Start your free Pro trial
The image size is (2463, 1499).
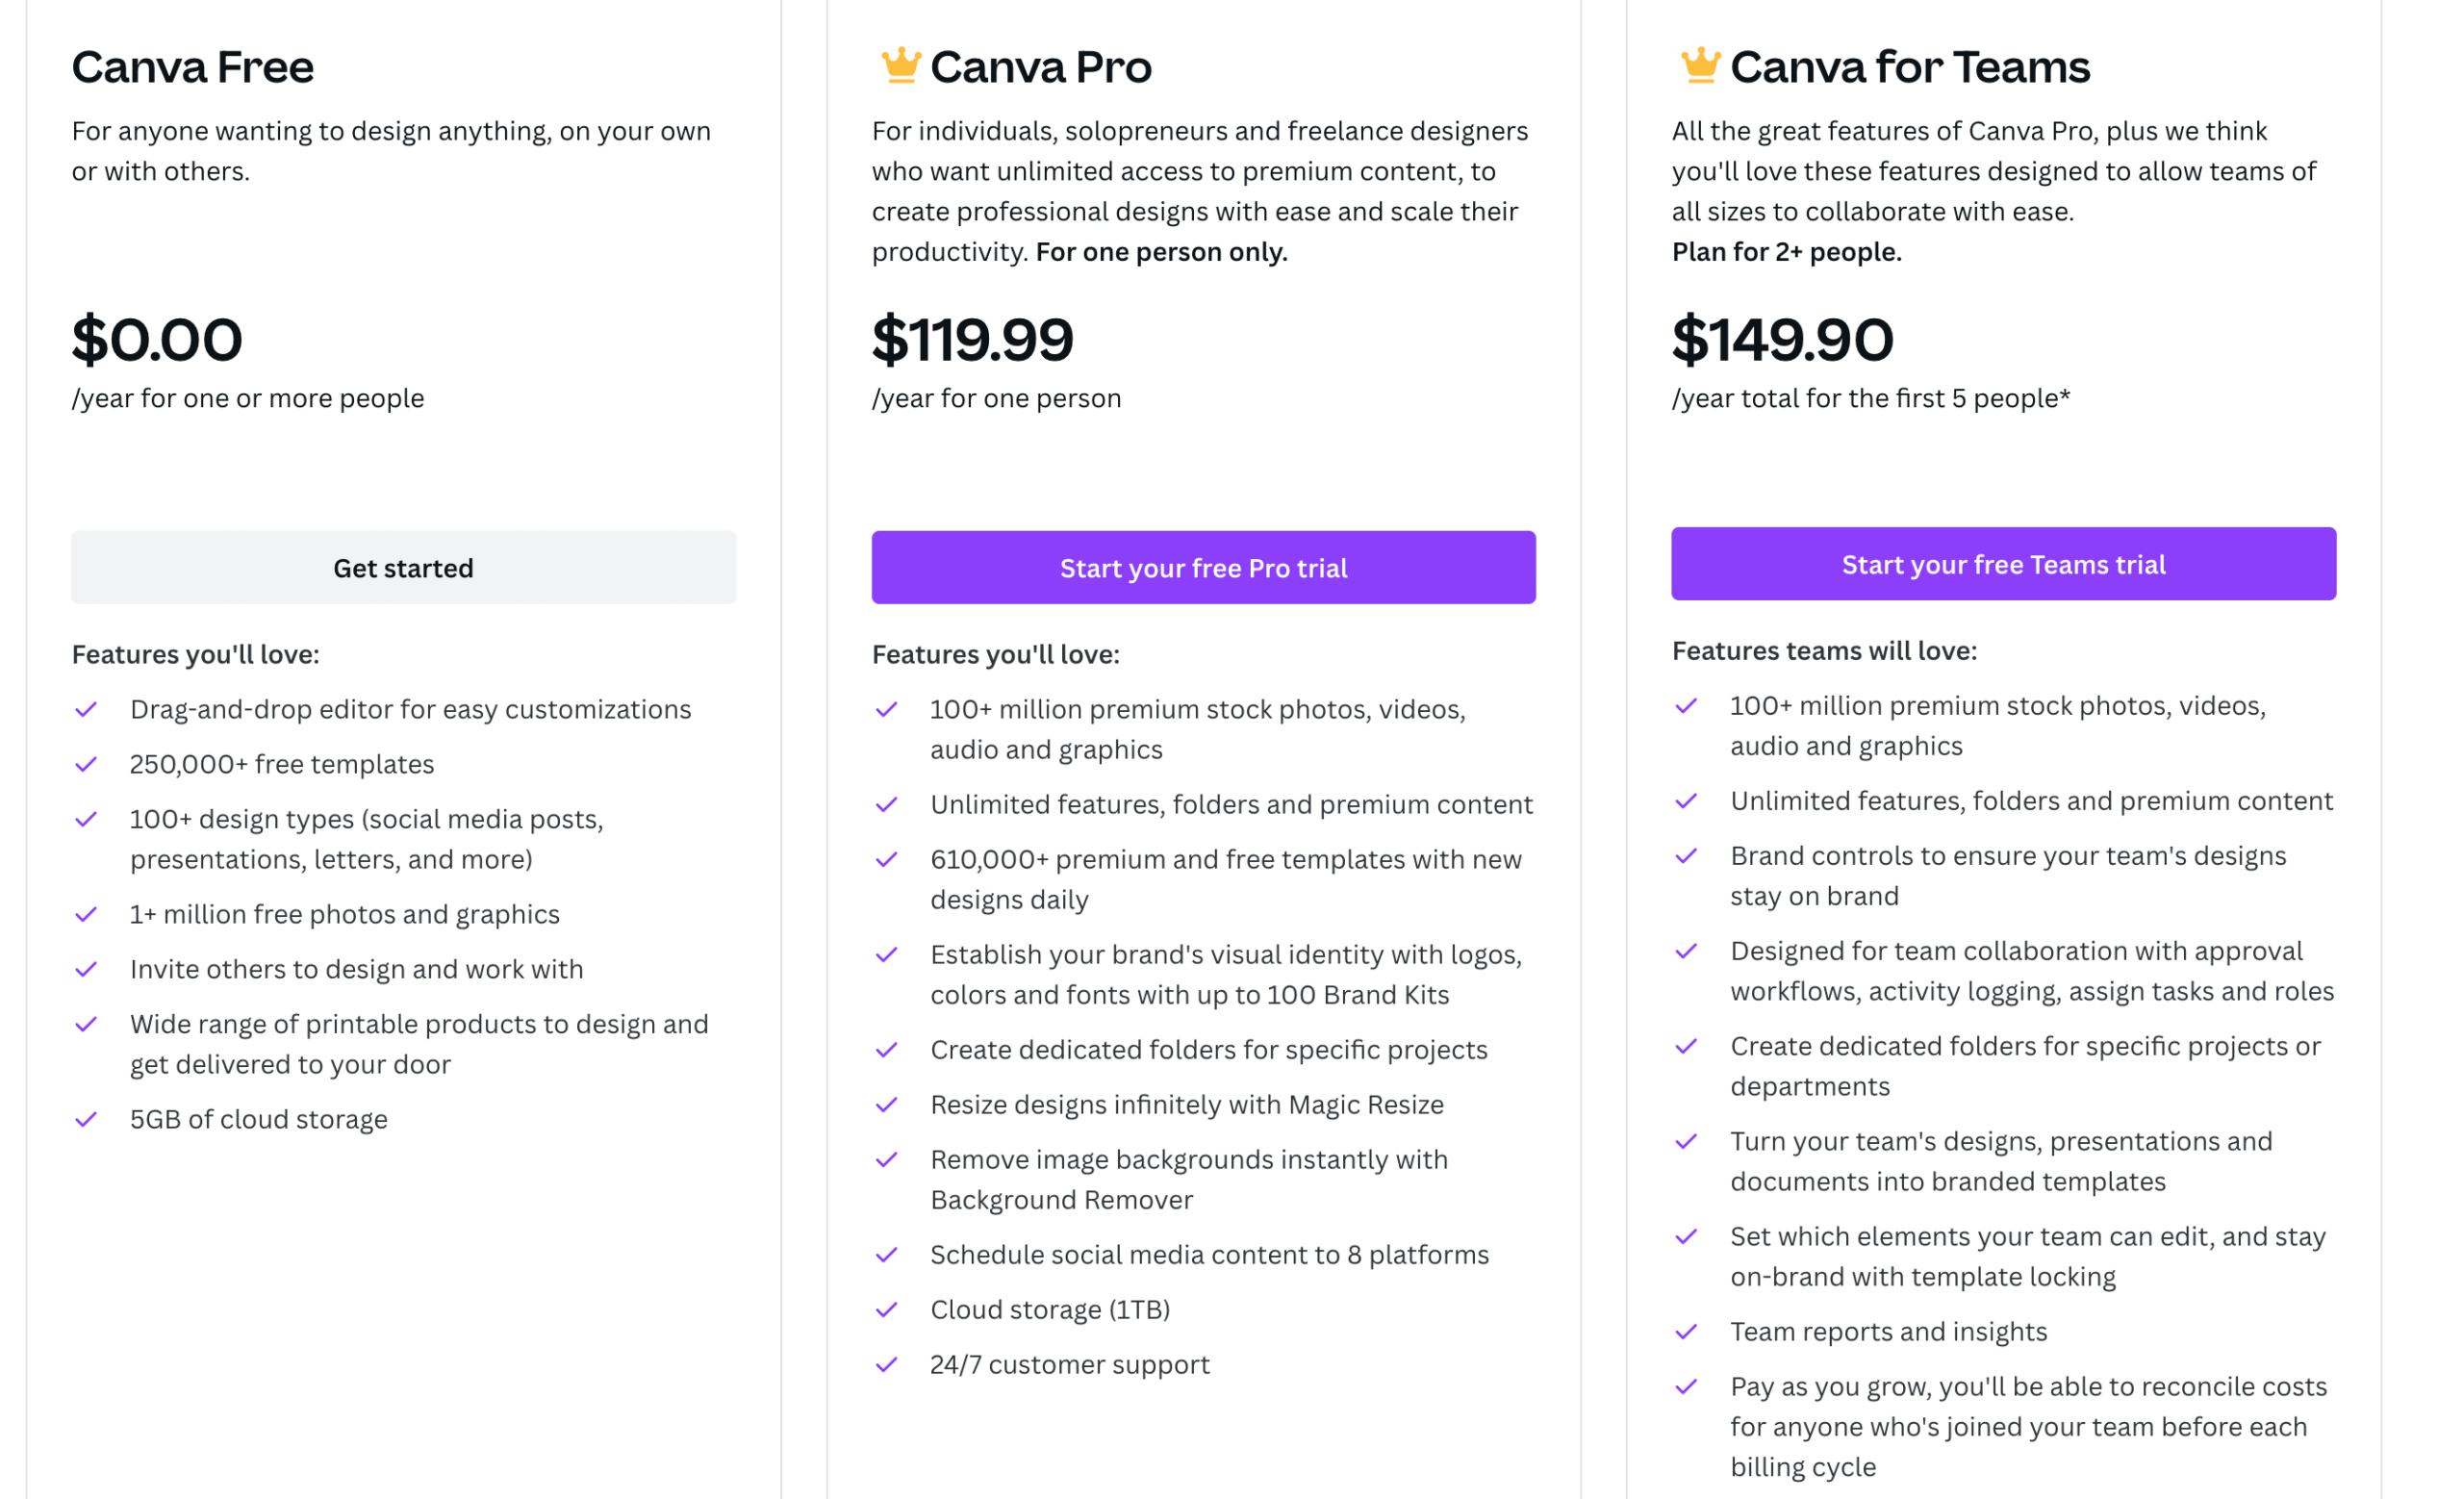pyautogui.click(x=1204, y=568)
